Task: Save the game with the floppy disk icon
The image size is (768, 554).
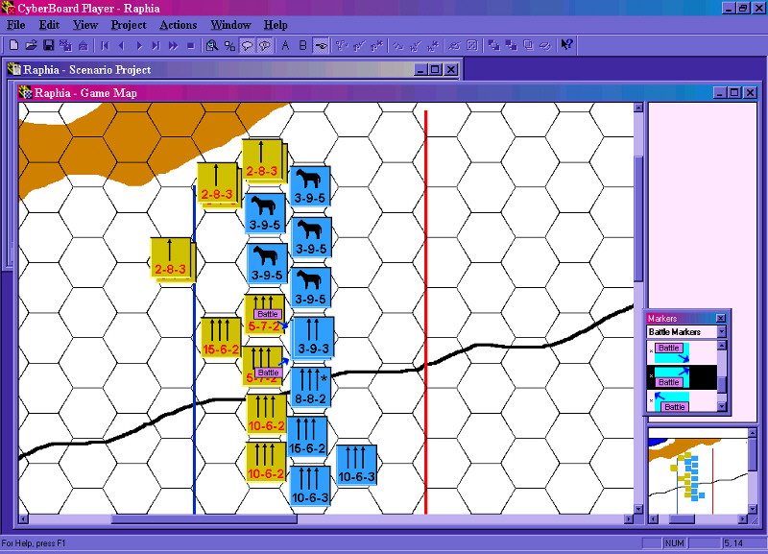Action: (49, 45)
